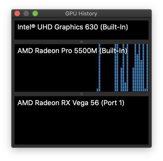This screenshot has width=163, height=161.
Task: Close the GPU History window
Action: pos(17,13)
